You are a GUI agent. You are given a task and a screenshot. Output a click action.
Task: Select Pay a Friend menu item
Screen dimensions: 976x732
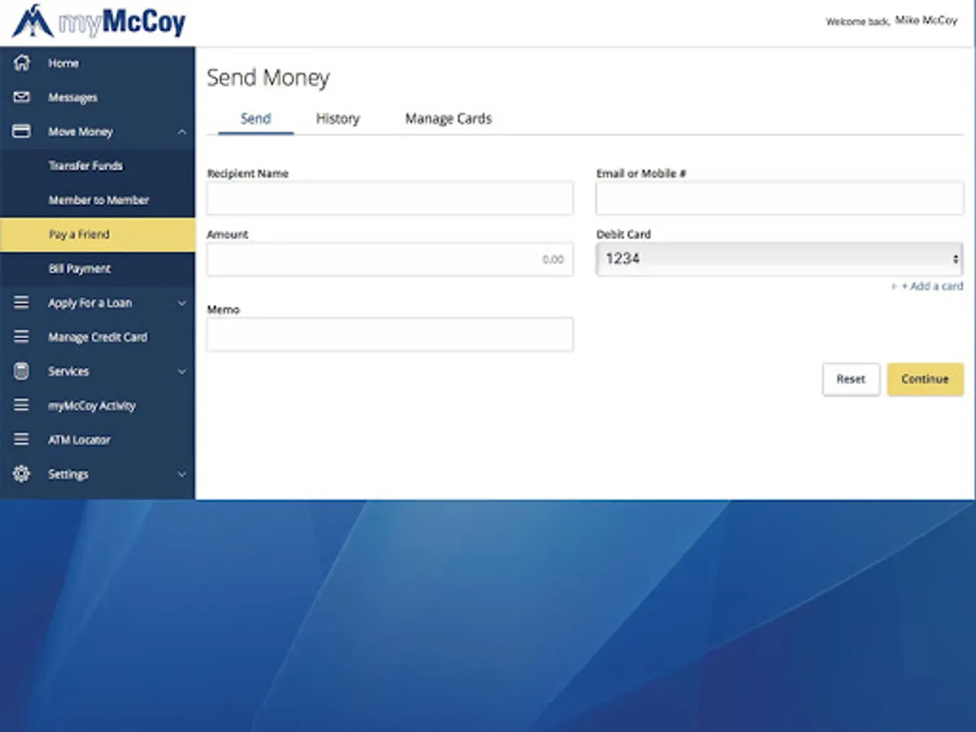tap(98, 234)
